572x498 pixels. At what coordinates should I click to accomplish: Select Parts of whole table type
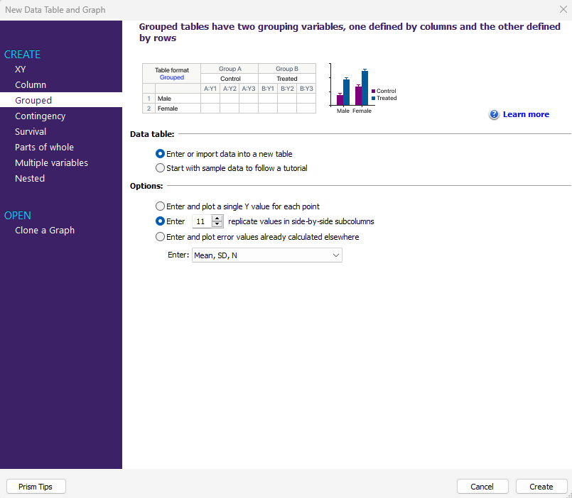click(x=44, y=147)
